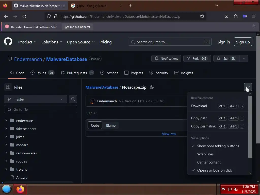This screenshot has width=260, height=195.
Task: Expand the fakescanners folder
Action: pyautogui.click(x=6, y=129)
